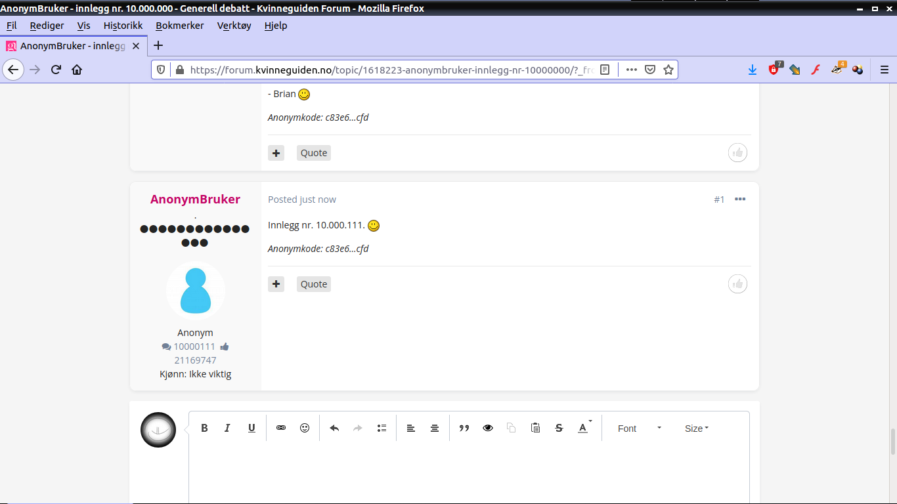Open the Hjelp menu
This screenshot has height=504, width=897.
276,26
